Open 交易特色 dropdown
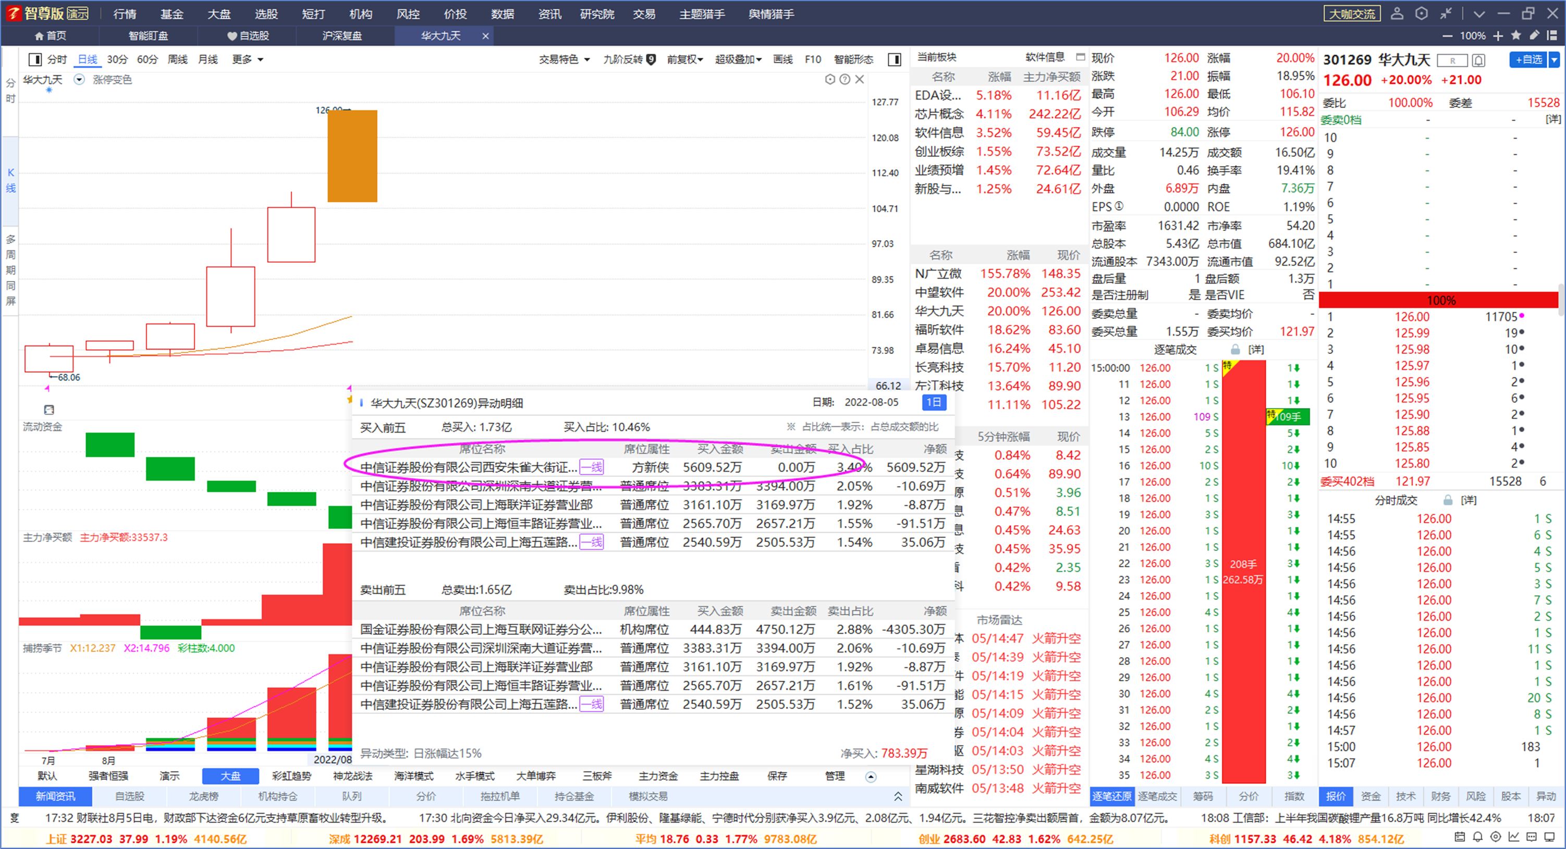1566x849 pixels. tap(564, 59)
